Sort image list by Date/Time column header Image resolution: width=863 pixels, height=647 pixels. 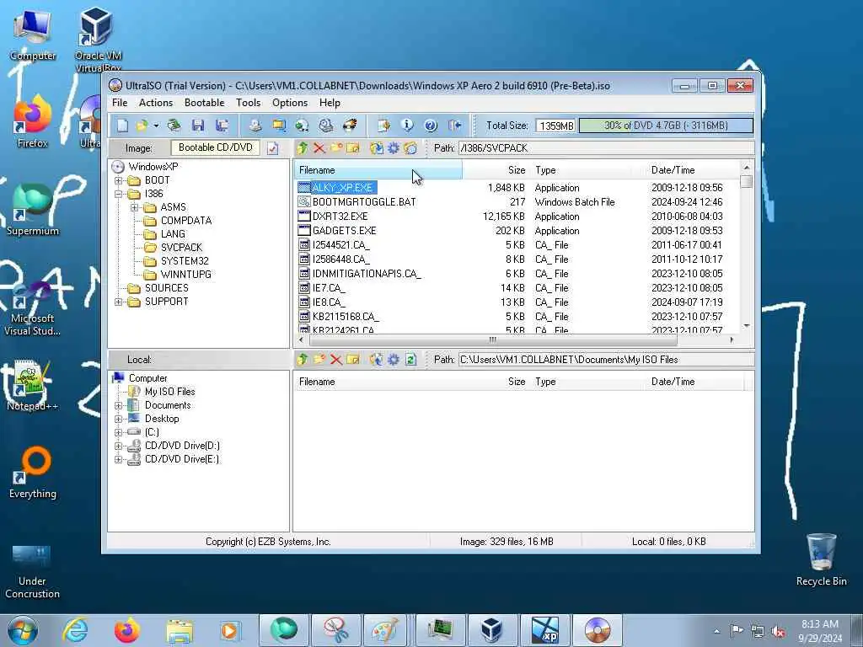pyautogui.click(x=693, y=170)
